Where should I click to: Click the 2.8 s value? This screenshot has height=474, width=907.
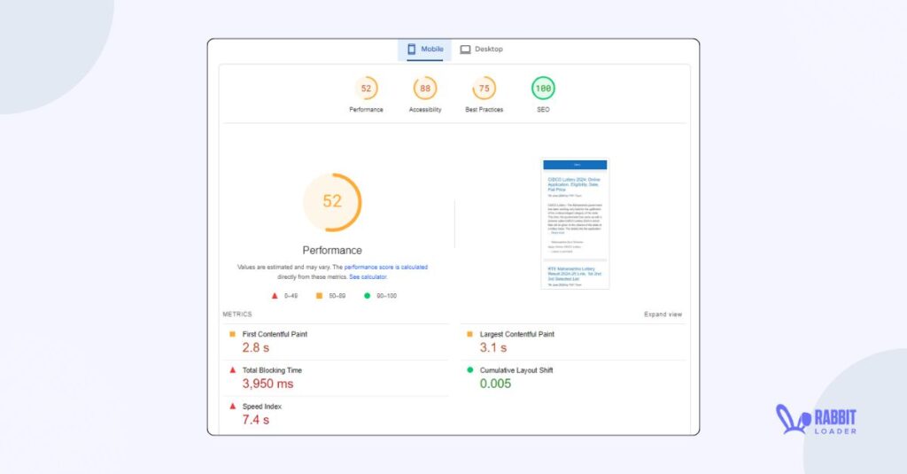(x=256, y=348)
